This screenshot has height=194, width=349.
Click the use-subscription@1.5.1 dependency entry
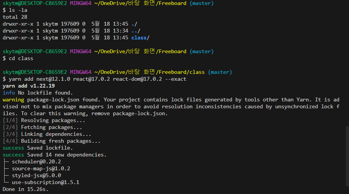tap(46, 183)
